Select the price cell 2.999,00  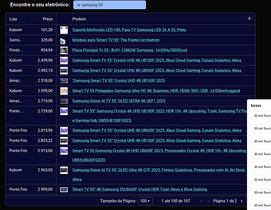tap(45, 189)
